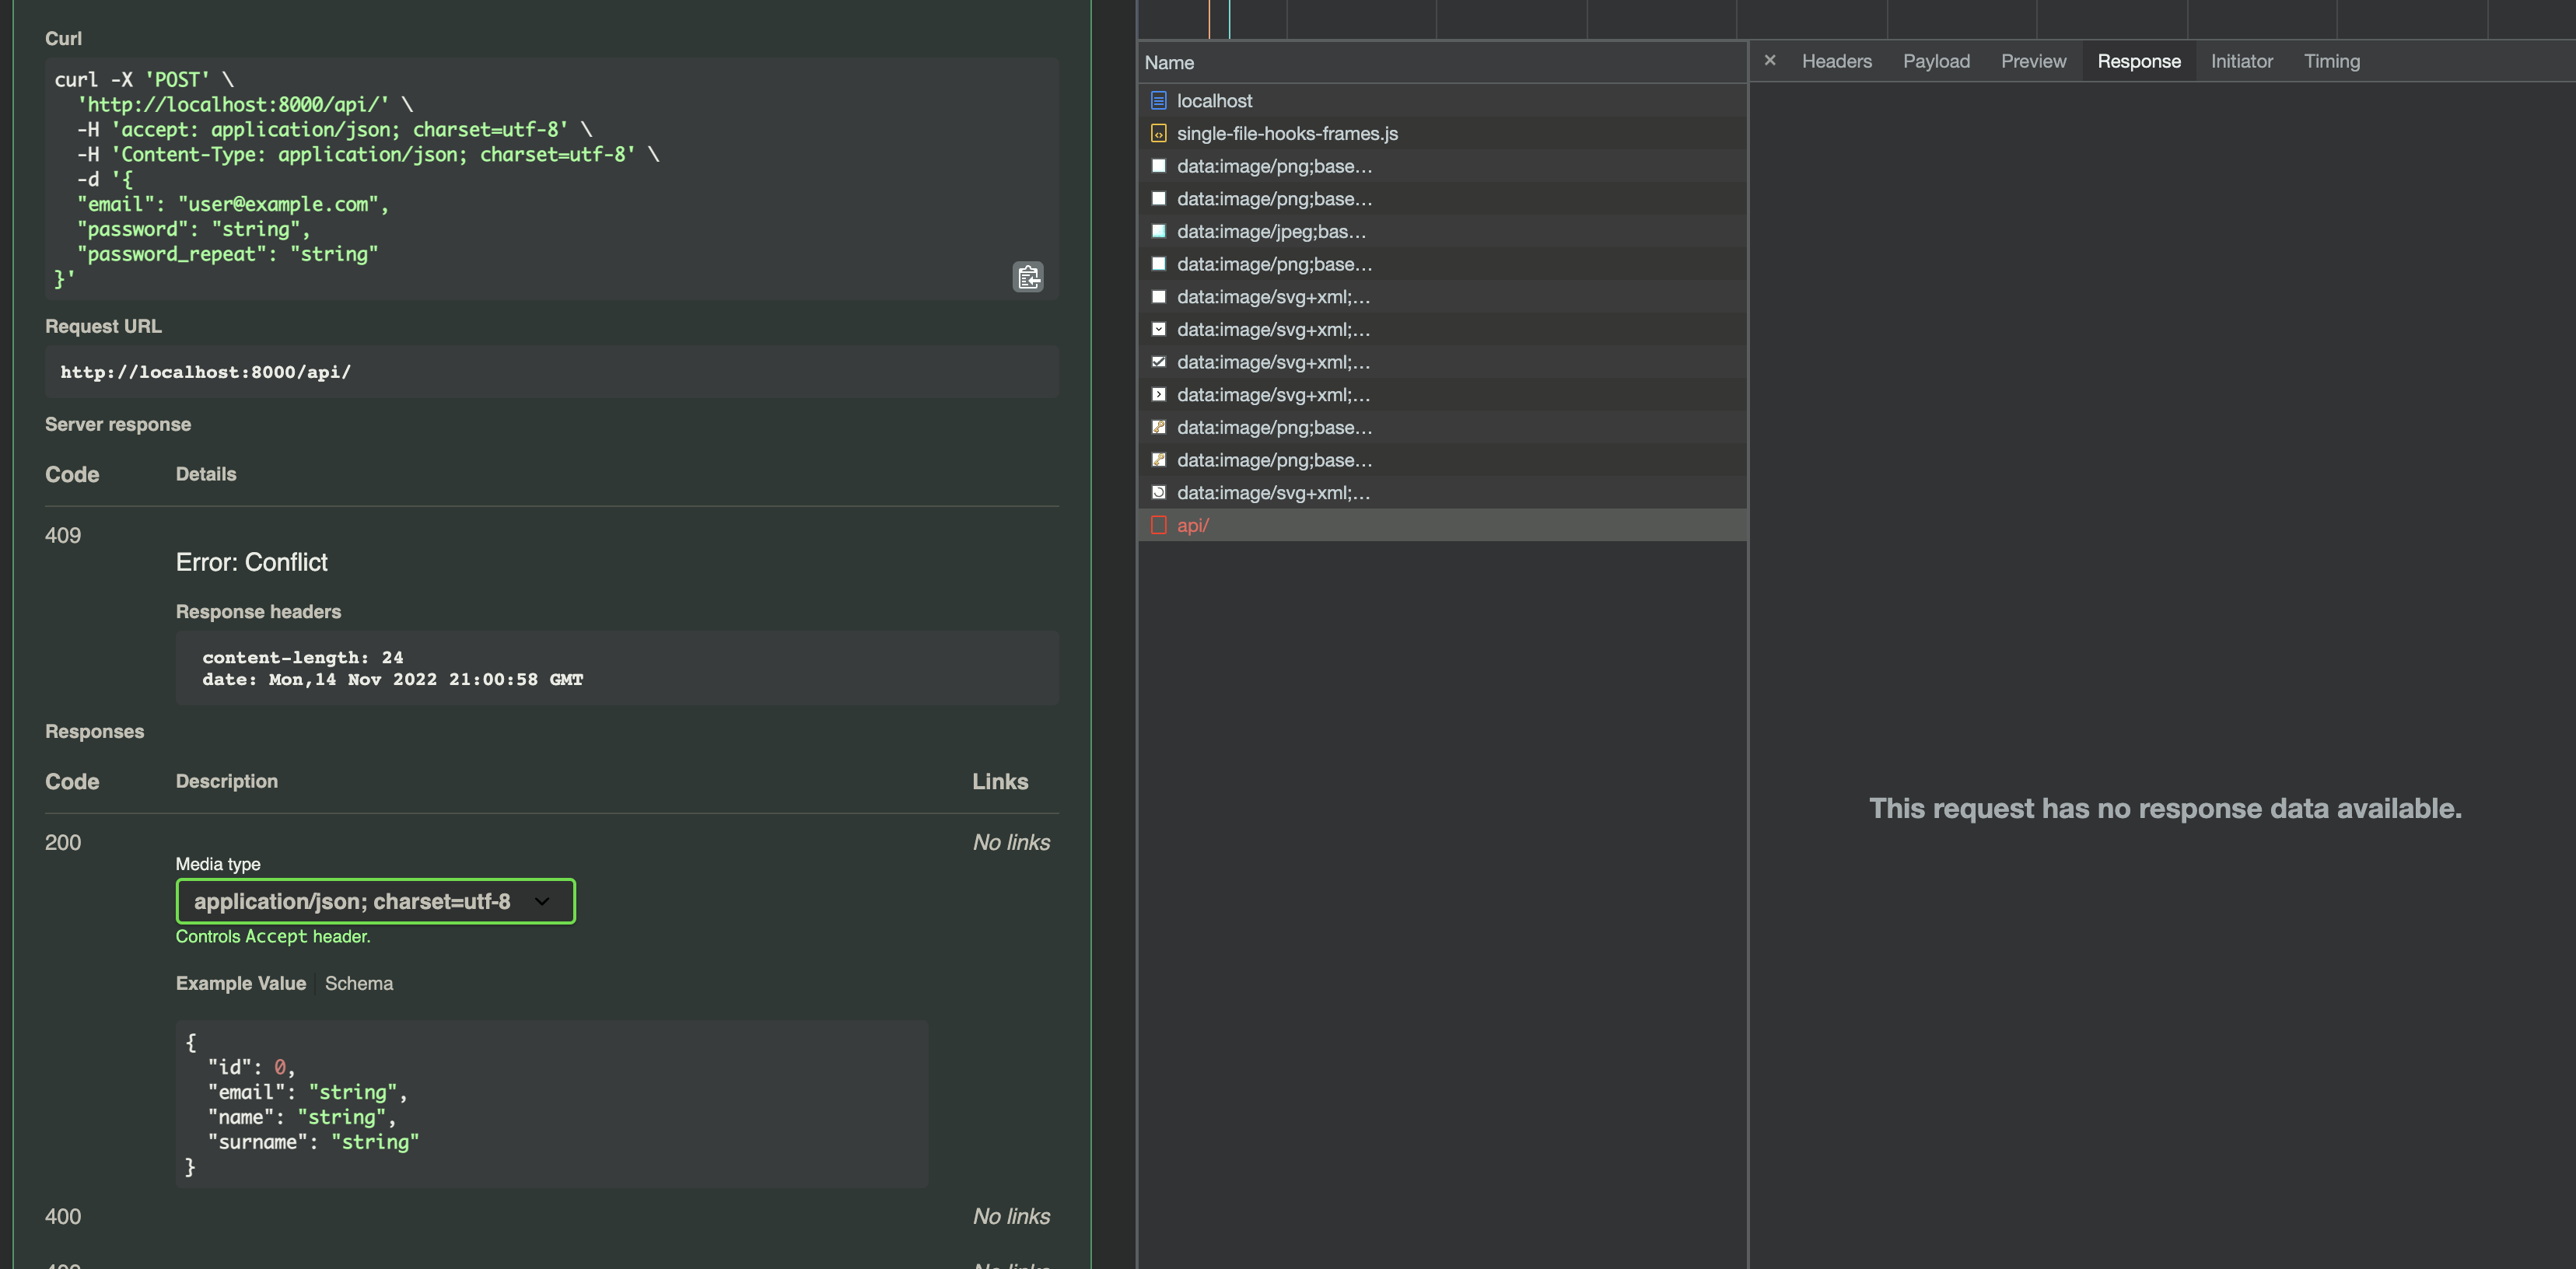The width and height of the screenshot is (2576, 1269).
Task: Click the 'Controls Accept header.' text
Action: pyautogui.click(x=273, y=936)
